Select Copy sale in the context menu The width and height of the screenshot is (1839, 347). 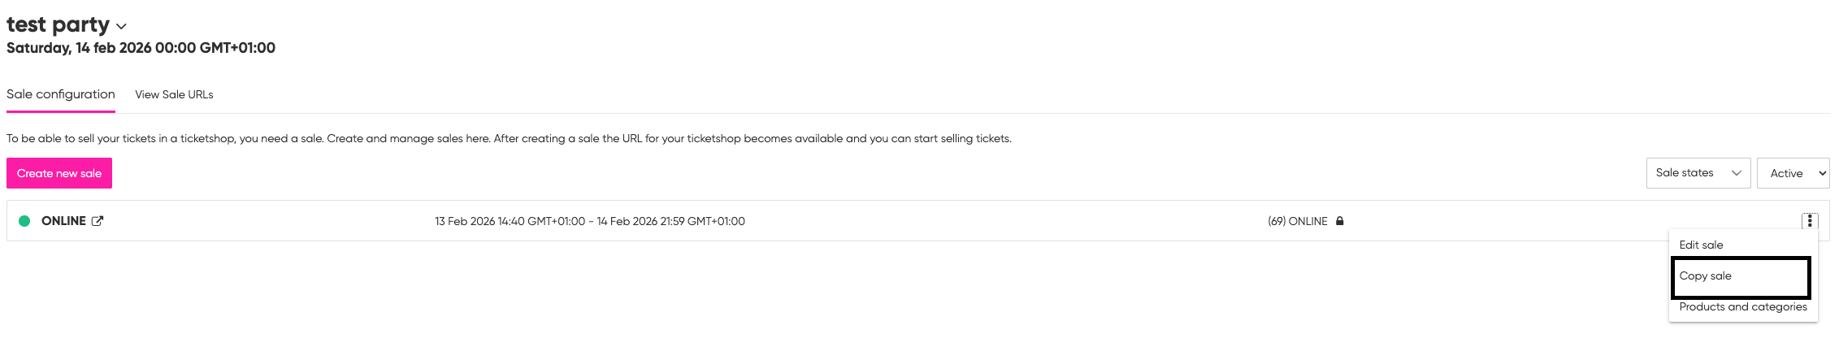pos(1706,276)
